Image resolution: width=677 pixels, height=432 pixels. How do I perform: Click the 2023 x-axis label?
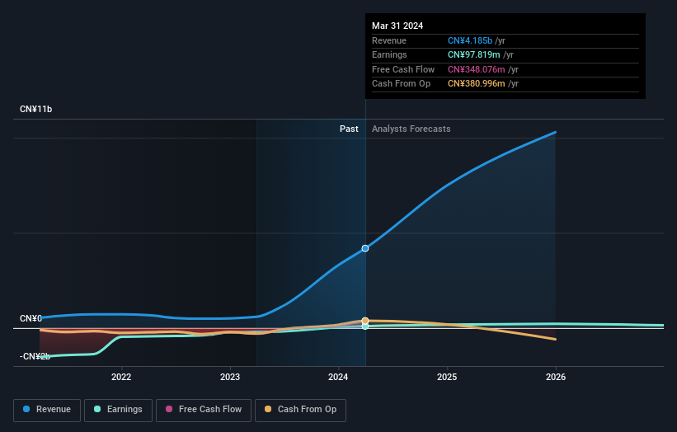(230, 377)
